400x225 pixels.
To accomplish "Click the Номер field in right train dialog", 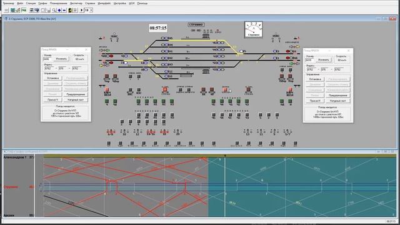I will click(x=310, y=60).
